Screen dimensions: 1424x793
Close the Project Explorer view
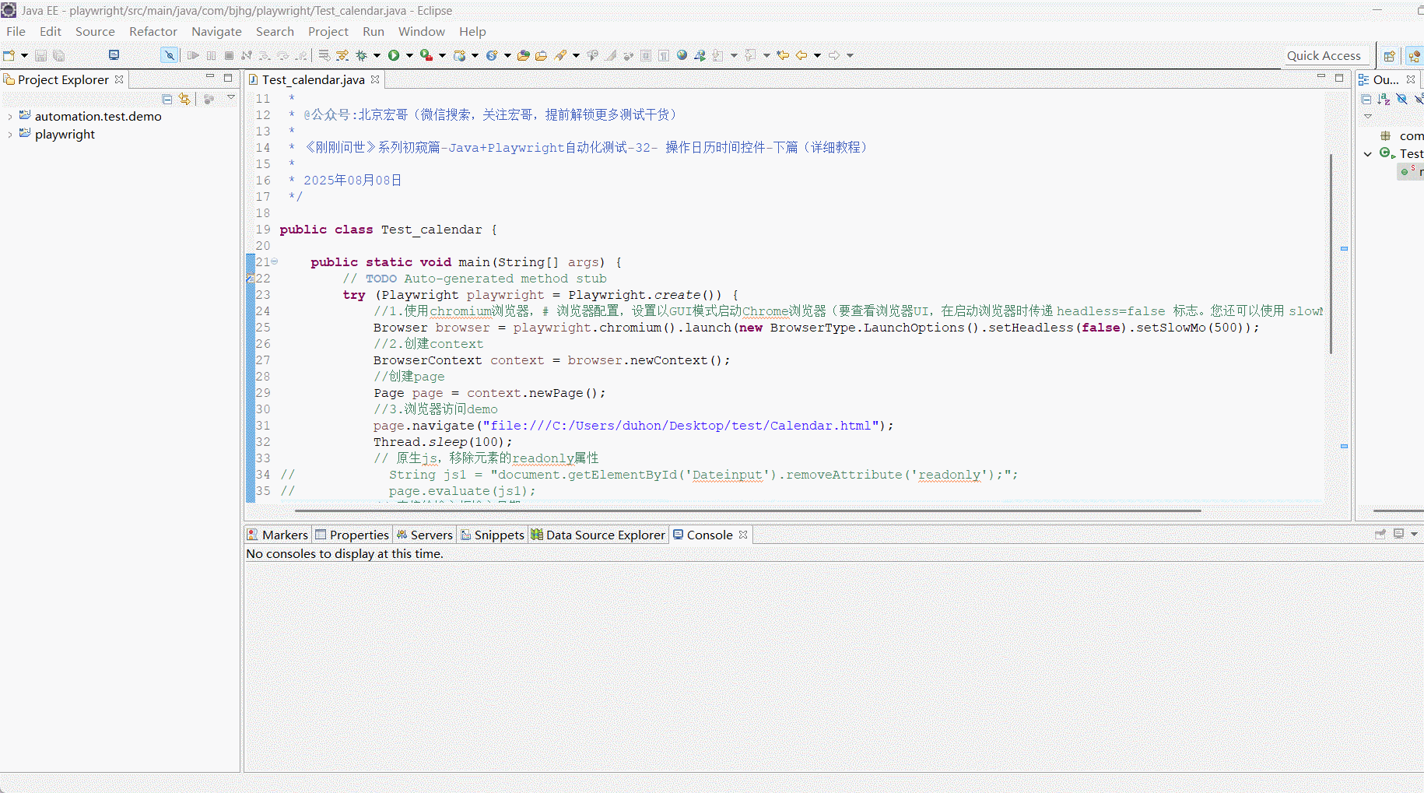point(119,79)
